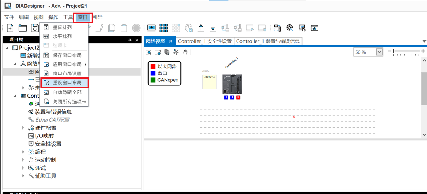
Task: Open the 50 % zoom dropdown
Action: pos(379,52)
